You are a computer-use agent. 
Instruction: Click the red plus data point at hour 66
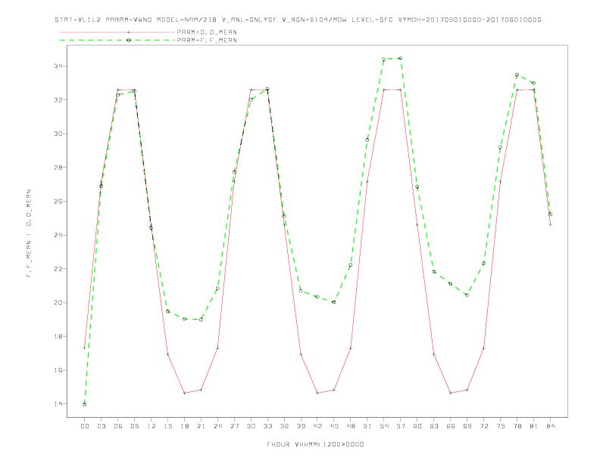tap(451, 393)
